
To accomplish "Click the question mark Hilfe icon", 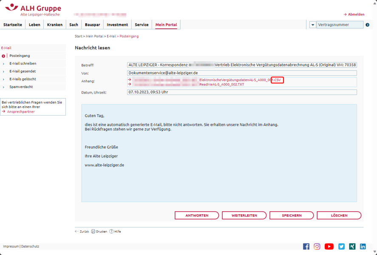I will (x=111, y=232).
